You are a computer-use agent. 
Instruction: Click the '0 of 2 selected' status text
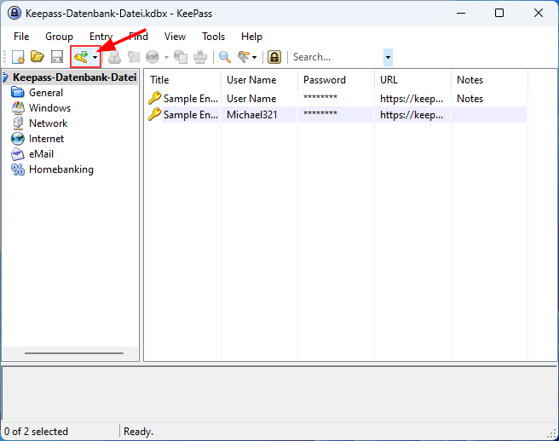coord(36,432)
